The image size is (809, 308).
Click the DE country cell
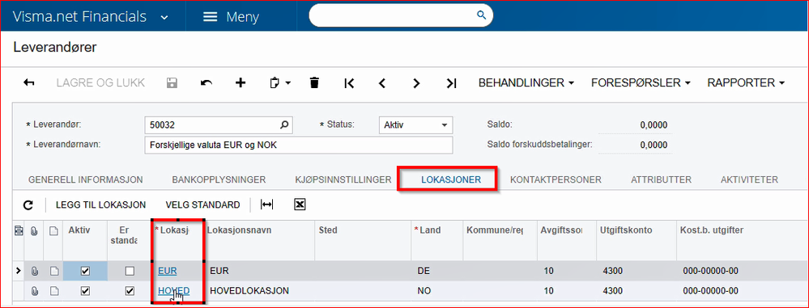[x=423, y=270]
